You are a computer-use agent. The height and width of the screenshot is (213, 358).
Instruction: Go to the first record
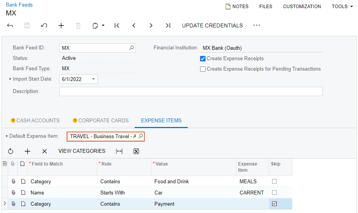point(117,25)
